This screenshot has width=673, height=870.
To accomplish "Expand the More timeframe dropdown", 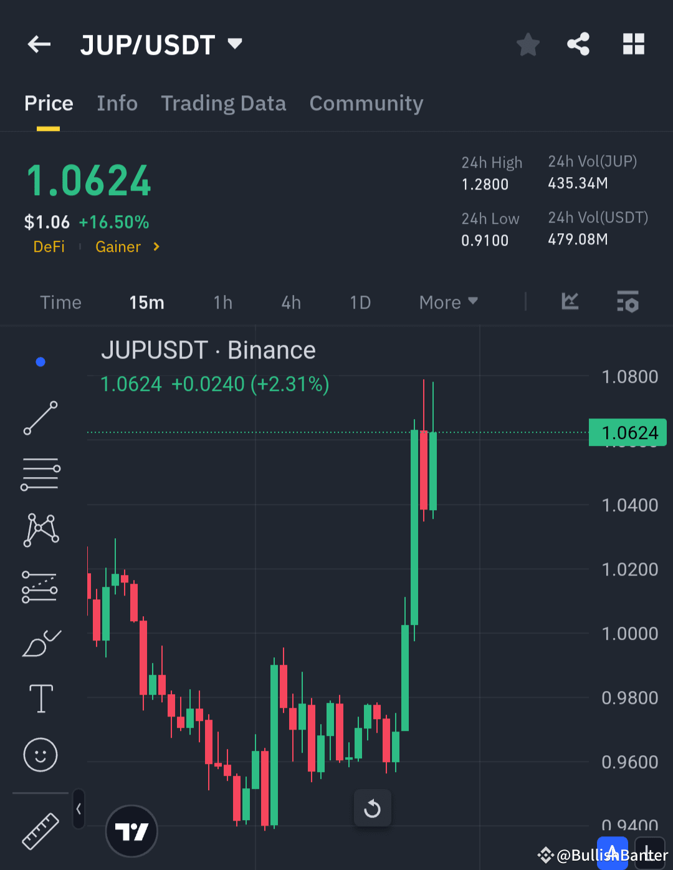I will pyautogui.click(x=447, y=302).
